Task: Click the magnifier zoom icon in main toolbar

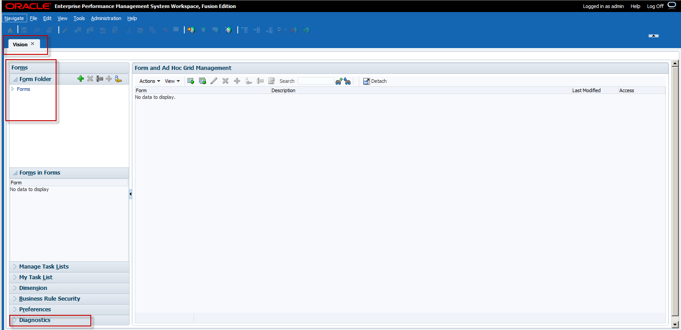Action: [281, 30]
